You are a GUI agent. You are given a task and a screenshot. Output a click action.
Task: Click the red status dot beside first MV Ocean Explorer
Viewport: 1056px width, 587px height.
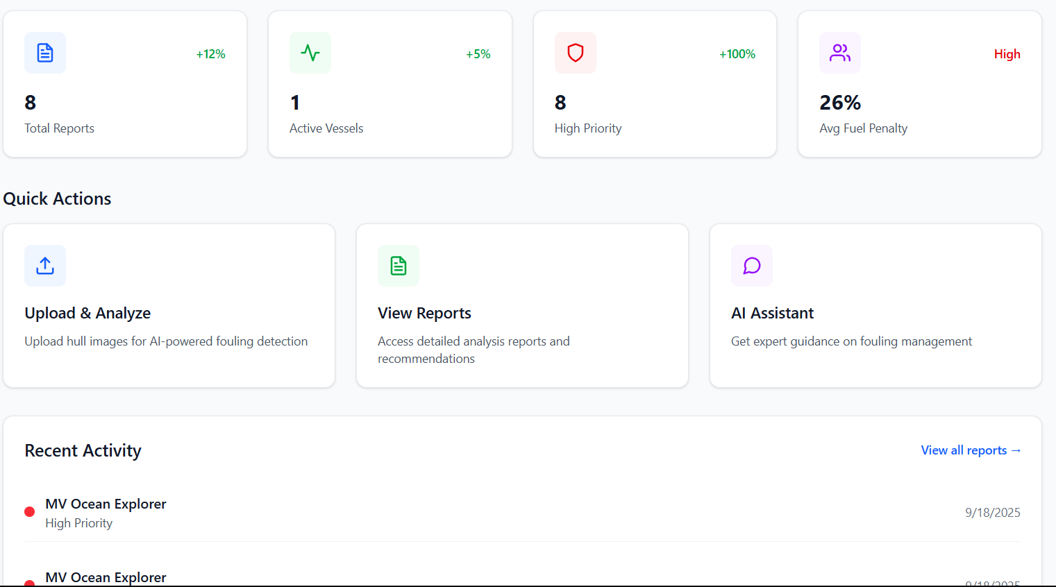(x=30, y=512)
